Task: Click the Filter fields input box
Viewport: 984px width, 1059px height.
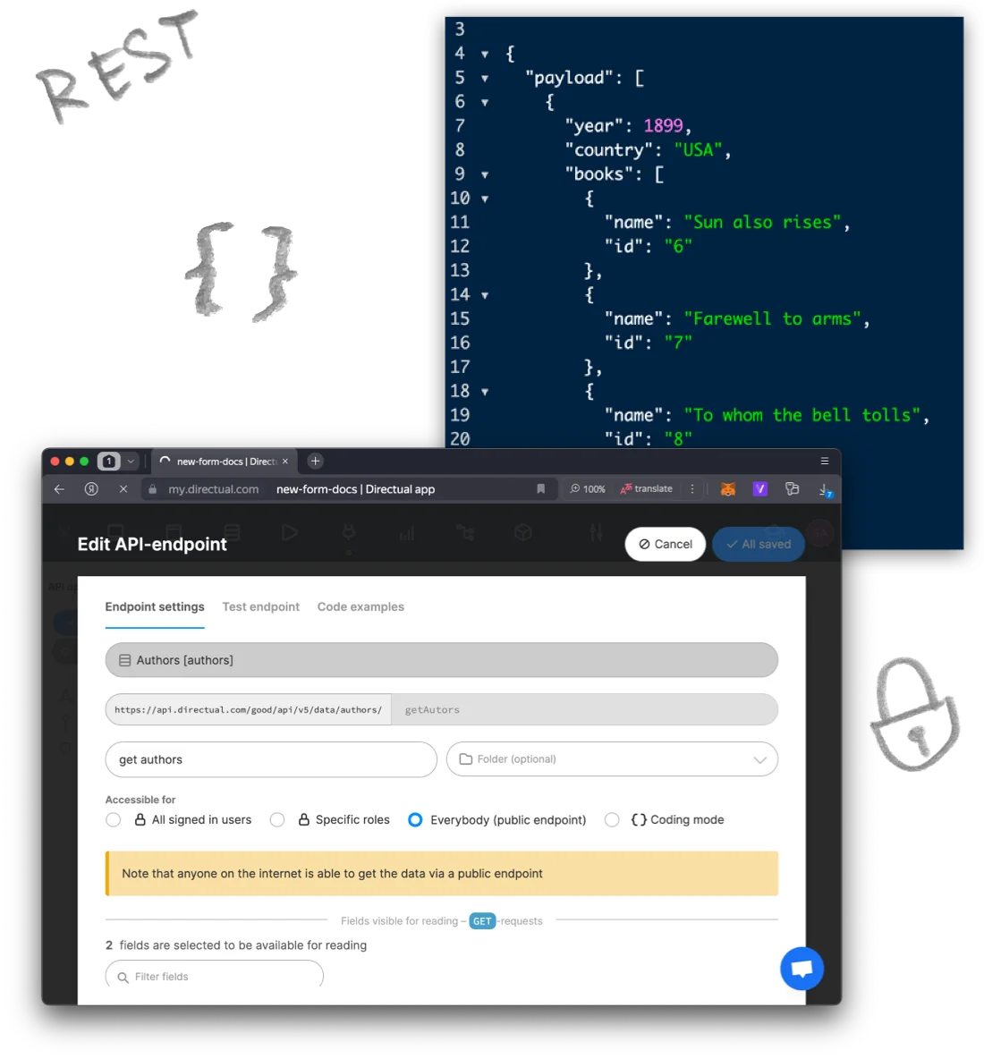Action: click(215, 976)
